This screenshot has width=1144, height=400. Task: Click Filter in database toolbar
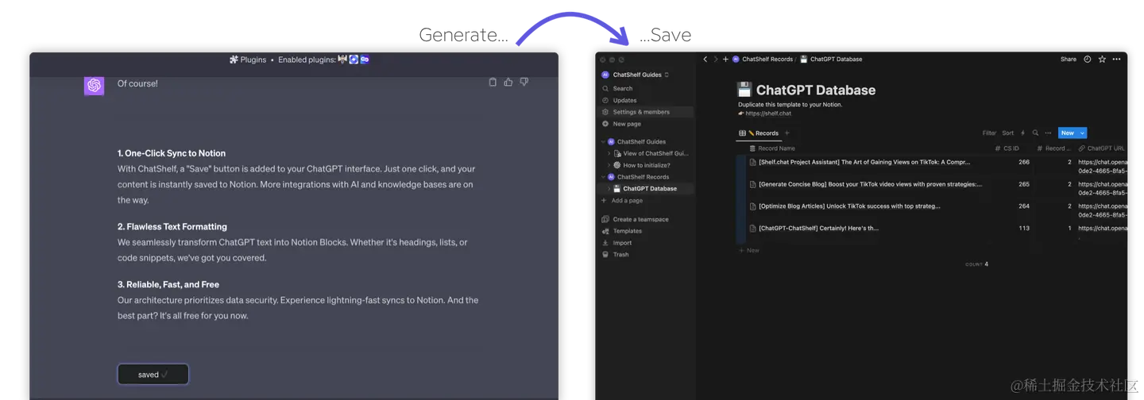tap(989, 133)
